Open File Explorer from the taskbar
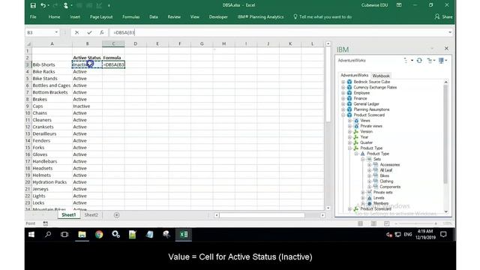Viewport: 480px width, 270px height. click(x=82, y=235)
